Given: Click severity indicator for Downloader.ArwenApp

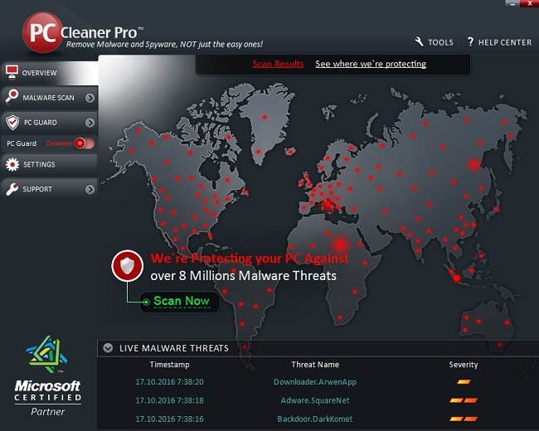Looking at the screenshot, I should [464, 381].
